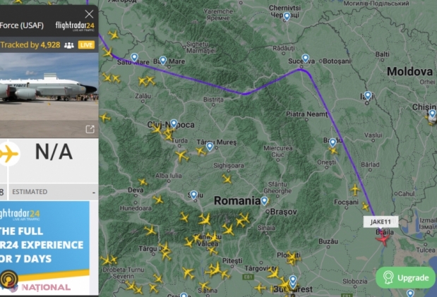Click the LIVE status badge
This screenshot has height=297, width=437.
pos(86,45)
